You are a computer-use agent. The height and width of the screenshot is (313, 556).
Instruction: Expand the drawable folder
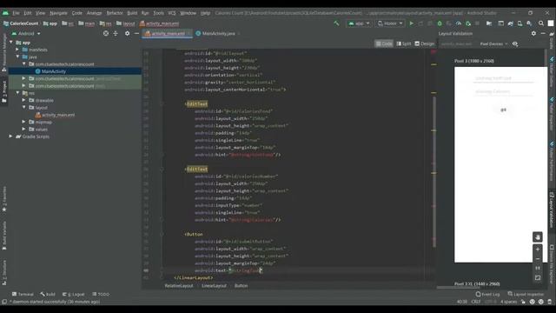(24, 101)
